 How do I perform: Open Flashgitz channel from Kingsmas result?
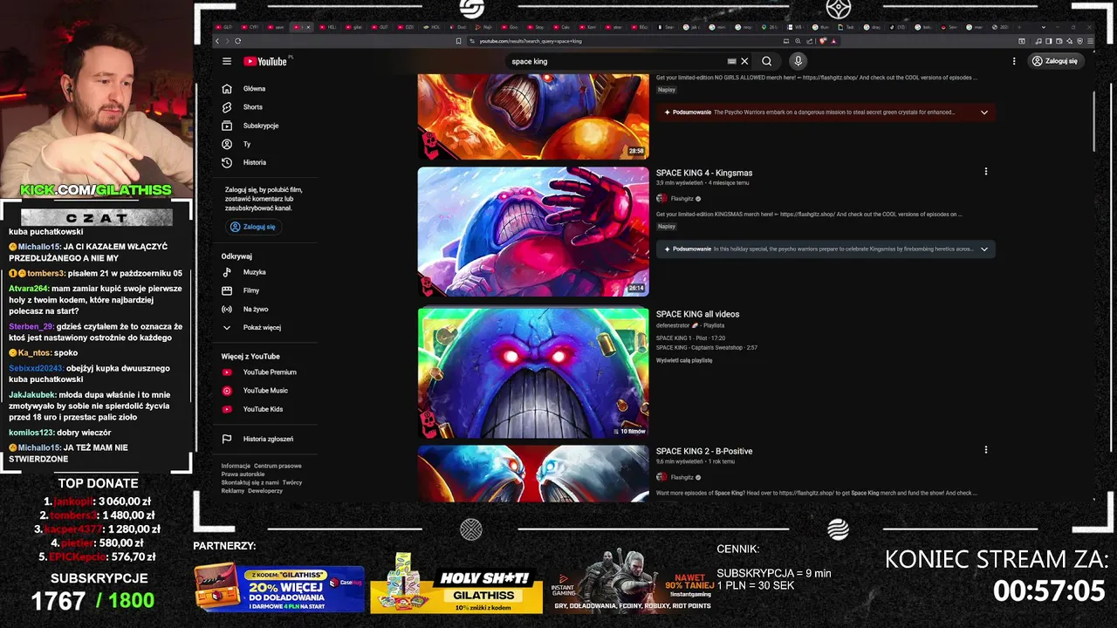pos(682,199)
